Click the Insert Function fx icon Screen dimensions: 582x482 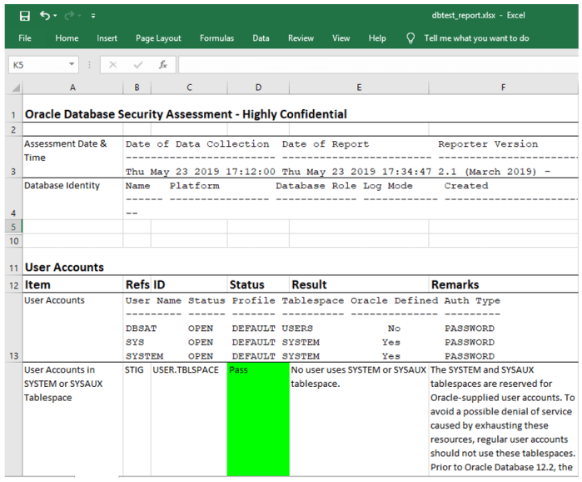click(x=163, y=64)
